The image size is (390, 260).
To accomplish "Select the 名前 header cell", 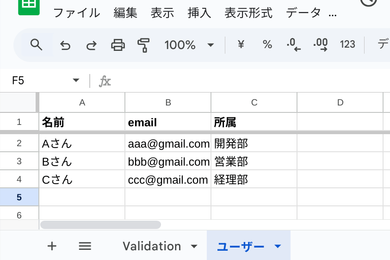I will (x=82, y=122).
